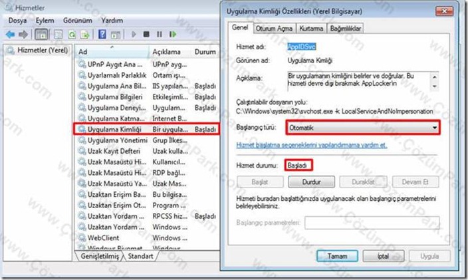Click the Başlangıç parametreleri input field
Viewport: 468px width, 280px height.
click(372, 222)
